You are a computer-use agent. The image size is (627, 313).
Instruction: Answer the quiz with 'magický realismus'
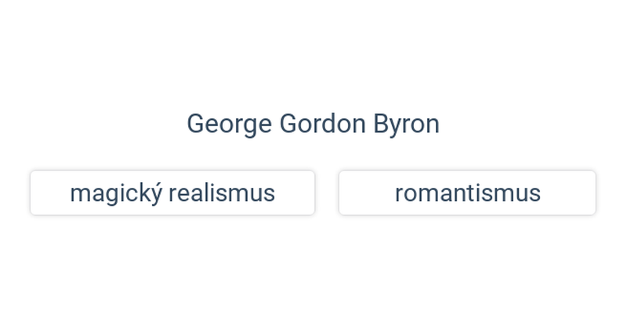click(x=172, y=192)
